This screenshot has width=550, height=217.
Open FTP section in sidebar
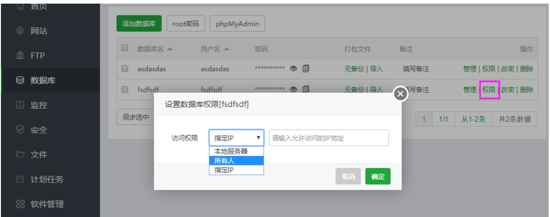click(x=38, y=56)
